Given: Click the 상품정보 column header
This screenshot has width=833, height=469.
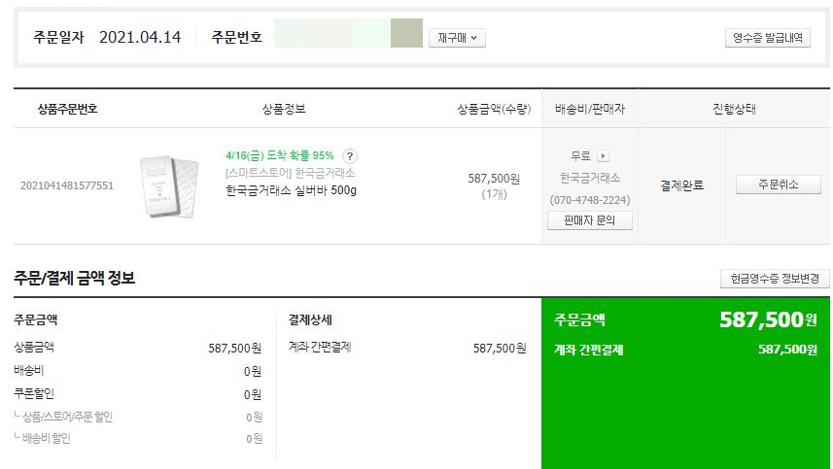Looking at the screenshot, I should click(x=284, y=109).
